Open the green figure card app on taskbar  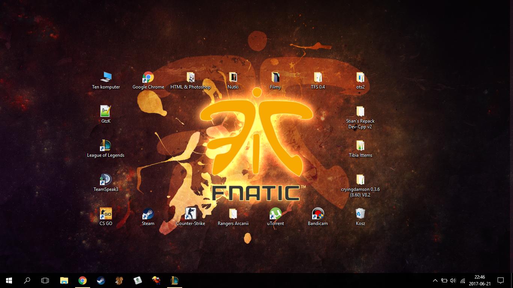(x=137, y=280)
